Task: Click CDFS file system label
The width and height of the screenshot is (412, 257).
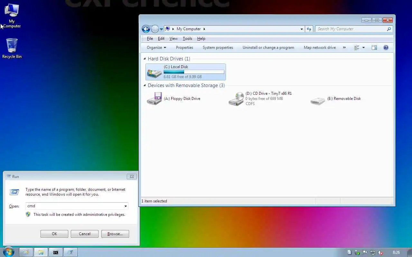Action: click(250, 104)
